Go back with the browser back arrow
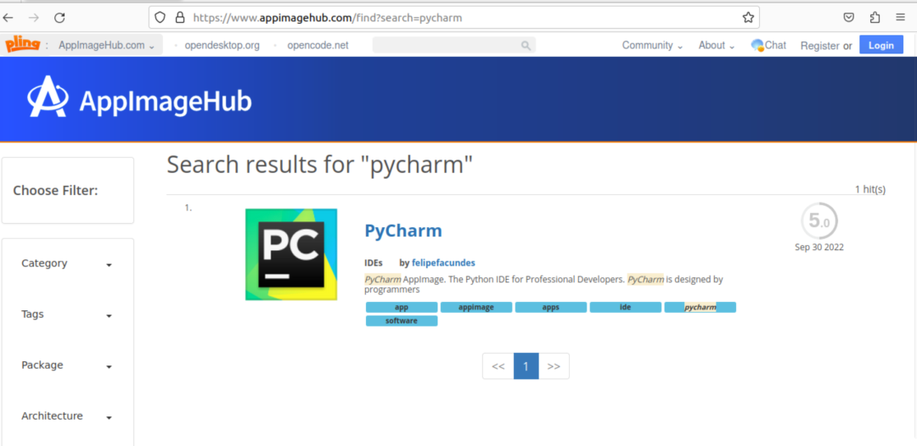The image size is (917, 446). [x=8, y=18]
